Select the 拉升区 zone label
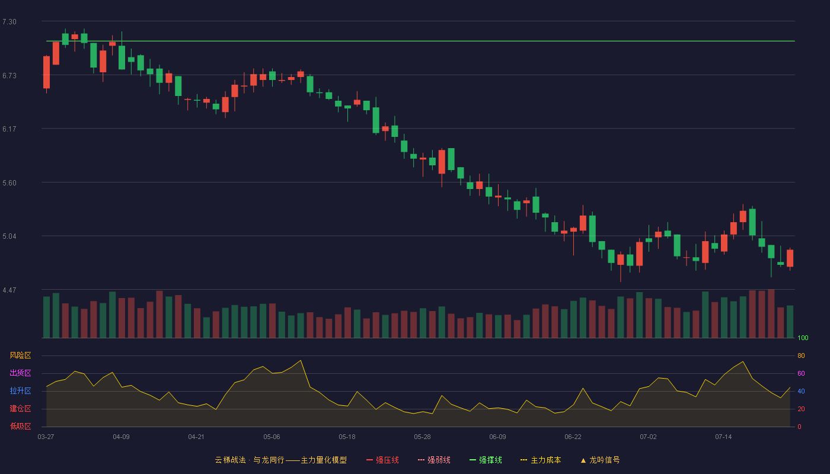Image resolution: width=830 pixels, height=474 pixels. tap(20, 391)
